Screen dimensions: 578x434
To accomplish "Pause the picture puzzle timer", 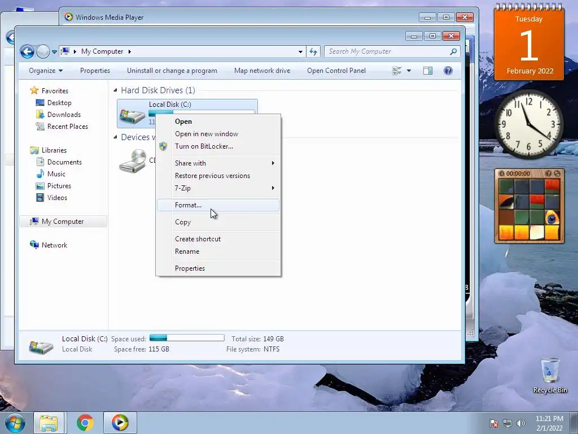I will [501, 173].
